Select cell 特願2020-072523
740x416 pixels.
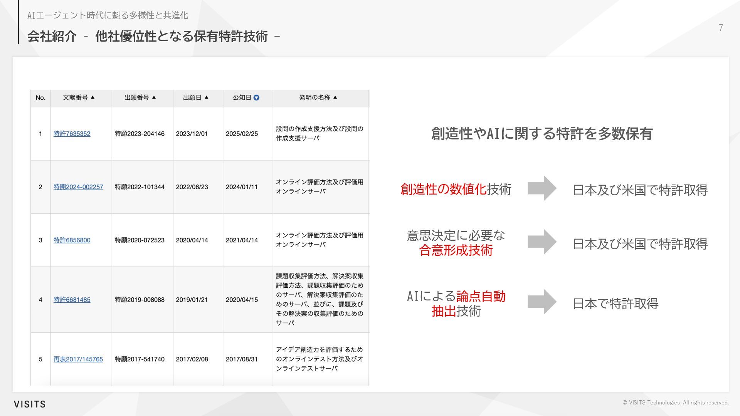click(x=140, y=240)
